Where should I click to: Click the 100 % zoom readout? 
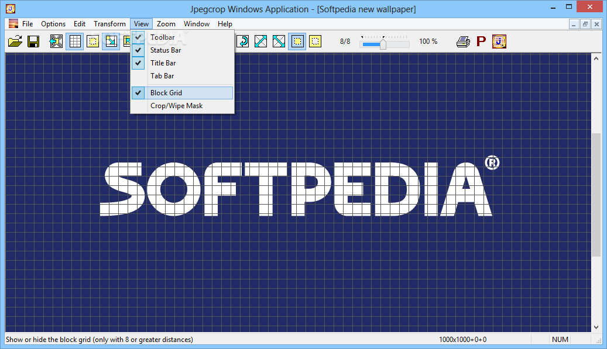point(428,42)
